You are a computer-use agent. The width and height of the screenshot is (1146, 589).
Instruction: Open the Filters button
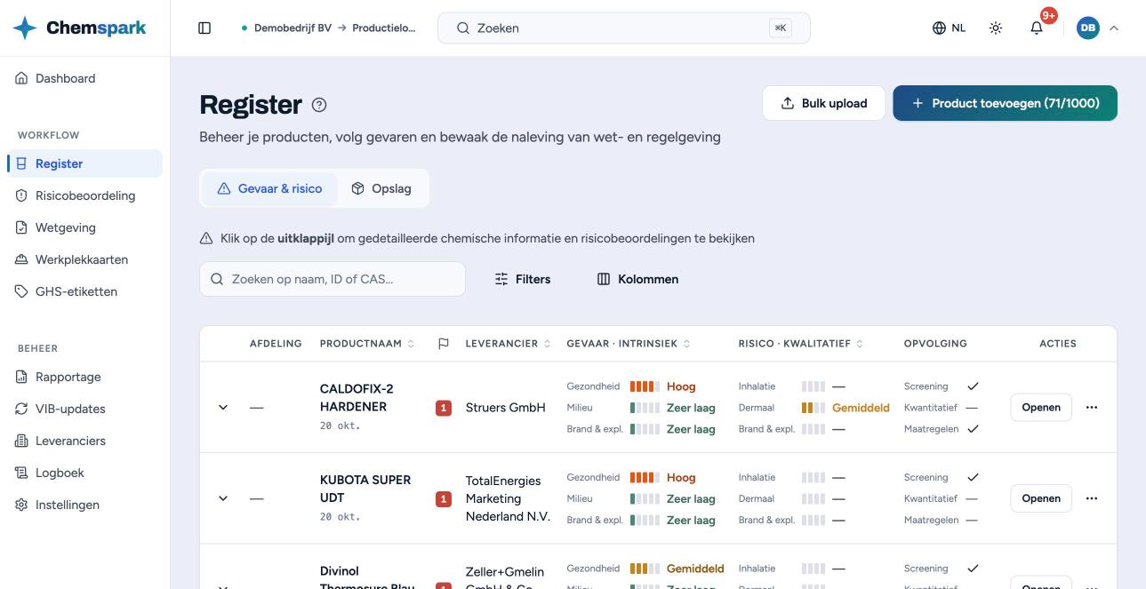click(523, 279)
